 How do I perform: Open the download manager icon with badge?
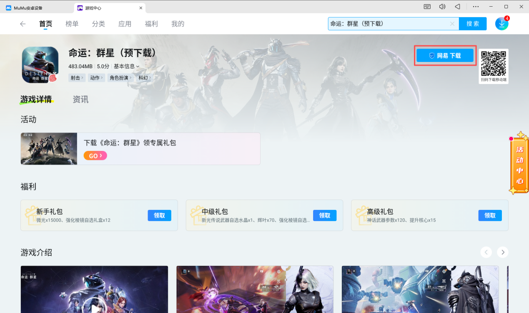pyautogui.click(x=501, y=24)
